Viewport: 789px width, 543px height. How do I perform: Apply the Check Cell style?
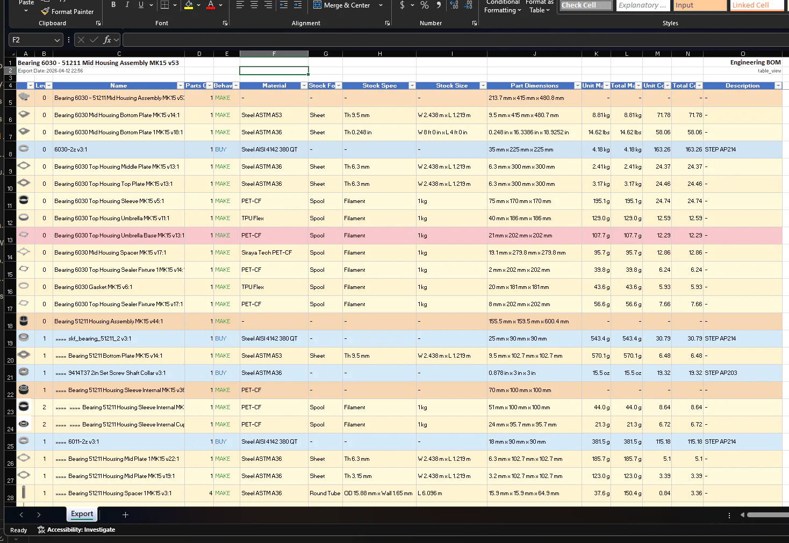(x=586, y=5)
